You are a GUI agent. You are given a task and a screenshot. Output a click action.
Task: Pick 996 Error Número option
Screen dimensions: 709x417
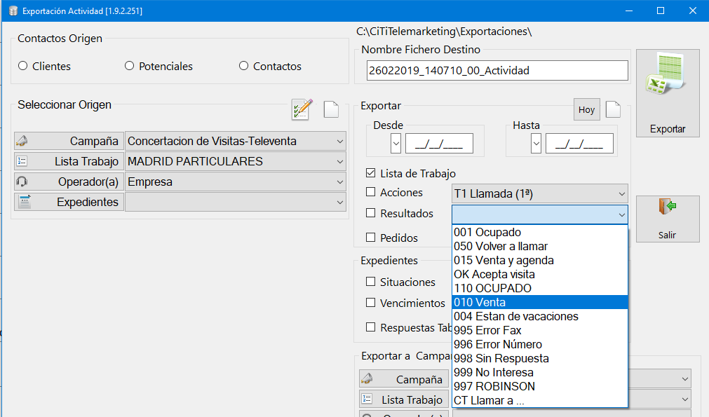(540, 344)
